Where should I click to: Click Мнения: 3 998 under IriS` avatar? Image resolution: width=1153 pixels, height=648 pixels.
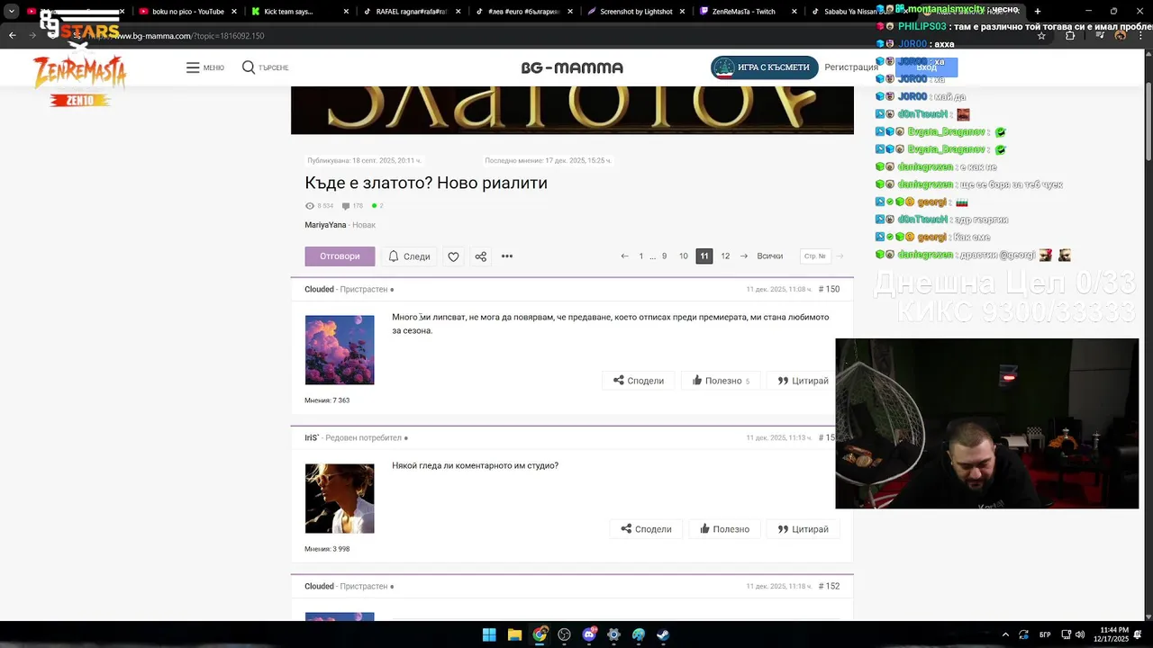pyautogui.click(x=327, y=549)
